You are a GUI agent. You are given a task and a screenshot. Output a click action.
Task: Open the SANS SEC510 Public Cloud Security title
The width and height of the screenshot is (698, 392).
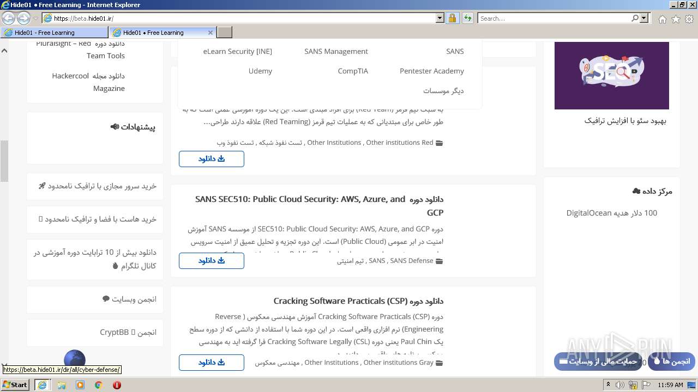pos(319,206)
